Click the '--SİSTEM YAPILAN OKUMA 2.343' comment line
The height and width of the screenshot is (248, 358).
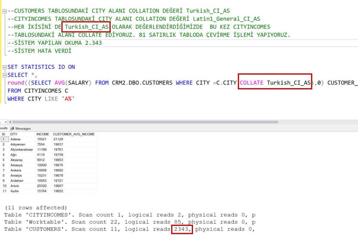point(55,43)
